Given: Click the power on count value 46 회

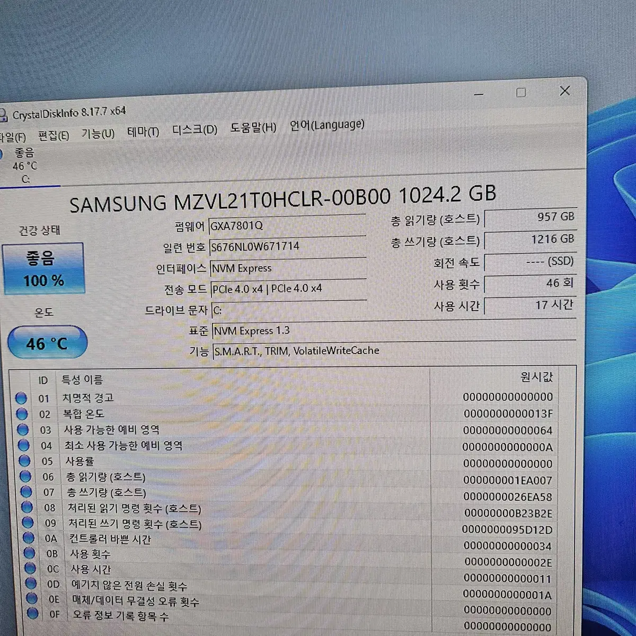Looking at the screenshot, I should [530, 283].
